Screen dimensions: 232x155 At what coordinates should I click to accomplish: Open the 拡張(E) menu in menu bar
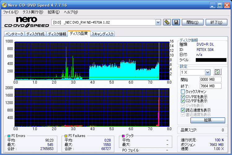[54, 12]
